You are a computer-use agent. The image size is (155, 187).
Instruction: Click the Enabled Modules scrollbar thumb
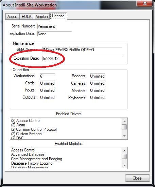124,157
